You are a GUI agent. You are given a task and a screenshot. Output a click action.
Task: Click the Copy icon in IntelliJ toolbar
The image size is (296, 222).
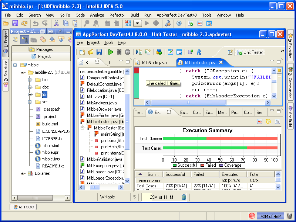(66, 23)
